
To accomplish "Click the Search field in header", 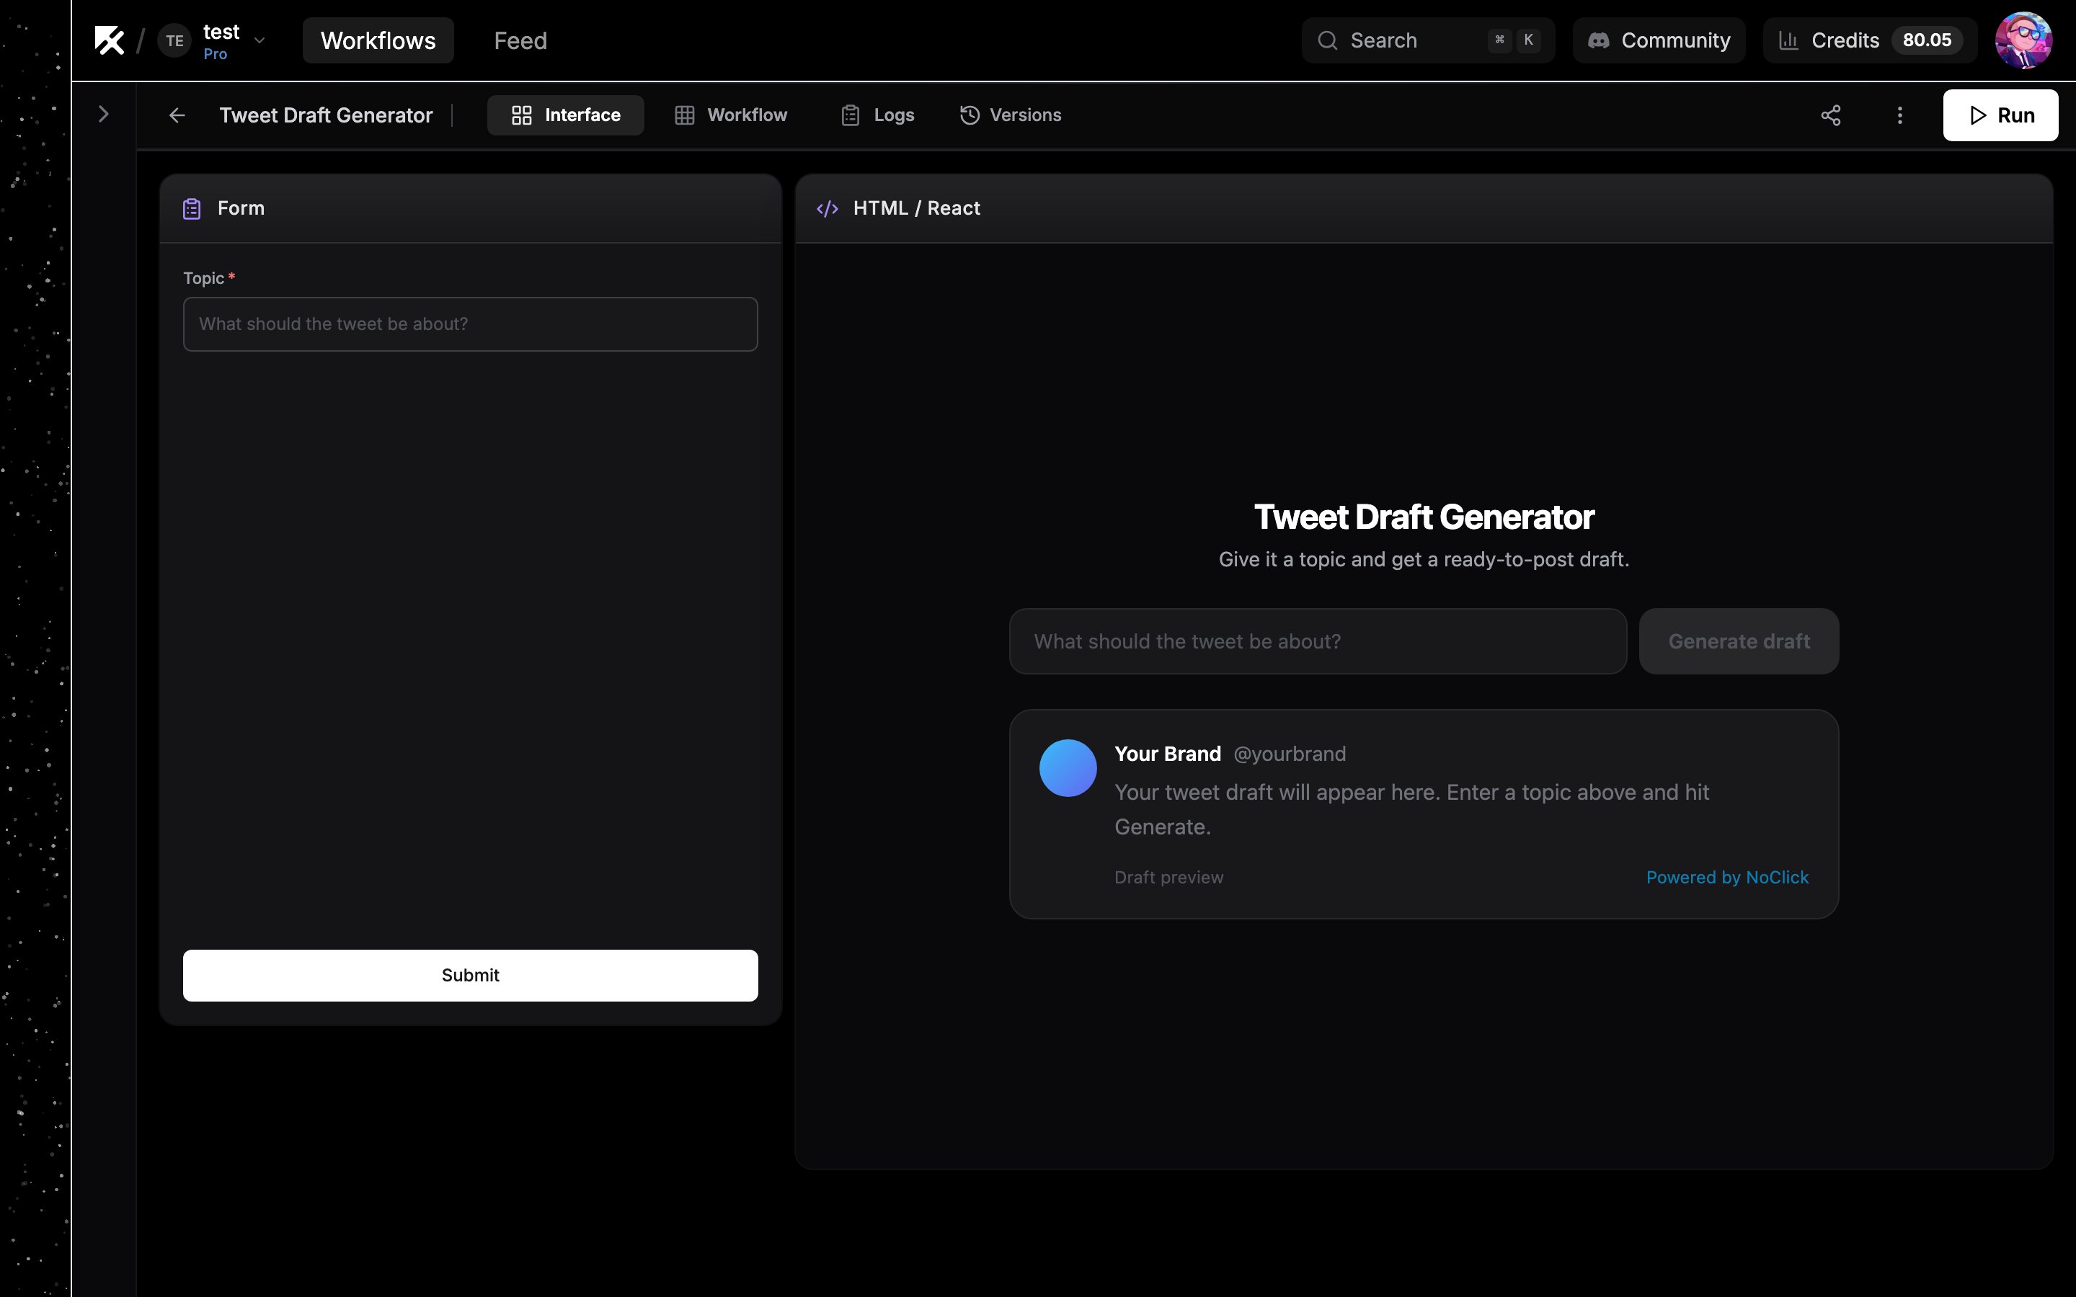I will pos(1427,40).
